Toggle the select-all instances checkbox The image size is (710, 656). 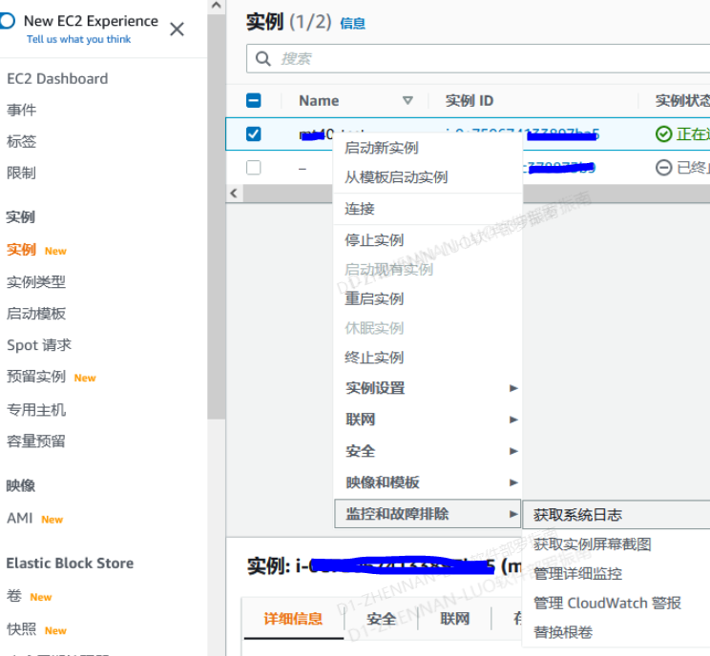[x=254, y=101]
